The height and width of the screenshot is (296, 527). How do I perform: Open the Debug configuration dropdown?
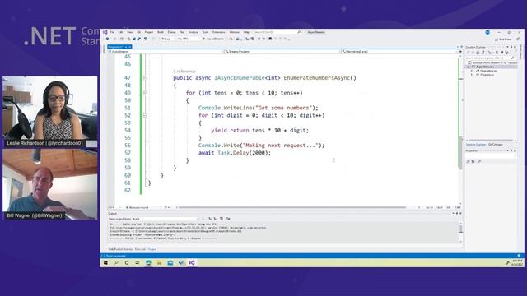[167, 39]
